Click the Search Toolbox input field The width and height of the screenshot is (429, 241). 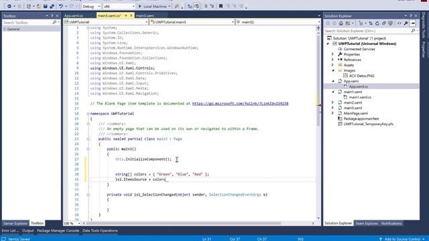point(27,22)
